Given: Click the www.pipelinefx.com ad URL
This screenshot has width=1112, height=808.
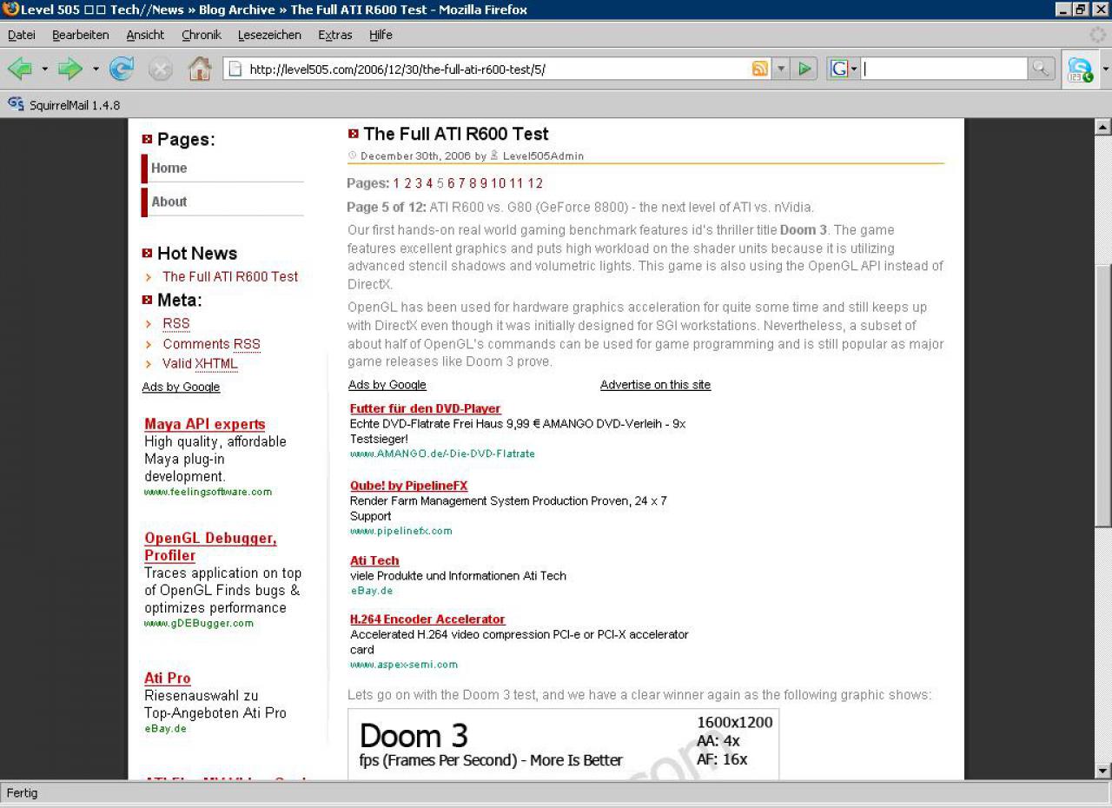Looking at the screenshot, I should click(400, 531).
